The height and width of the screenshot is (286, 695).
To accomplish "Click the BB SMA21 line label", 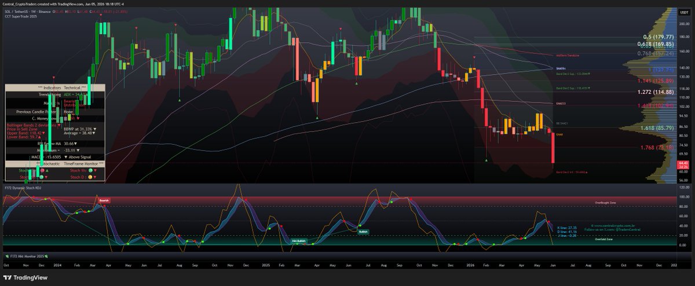I will click(562, 123).
